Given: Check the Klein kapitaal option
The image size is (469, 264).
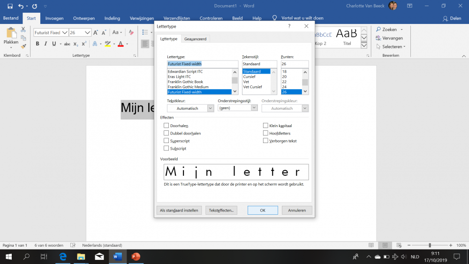Looking at the screenshot, I should coord(265,126).
